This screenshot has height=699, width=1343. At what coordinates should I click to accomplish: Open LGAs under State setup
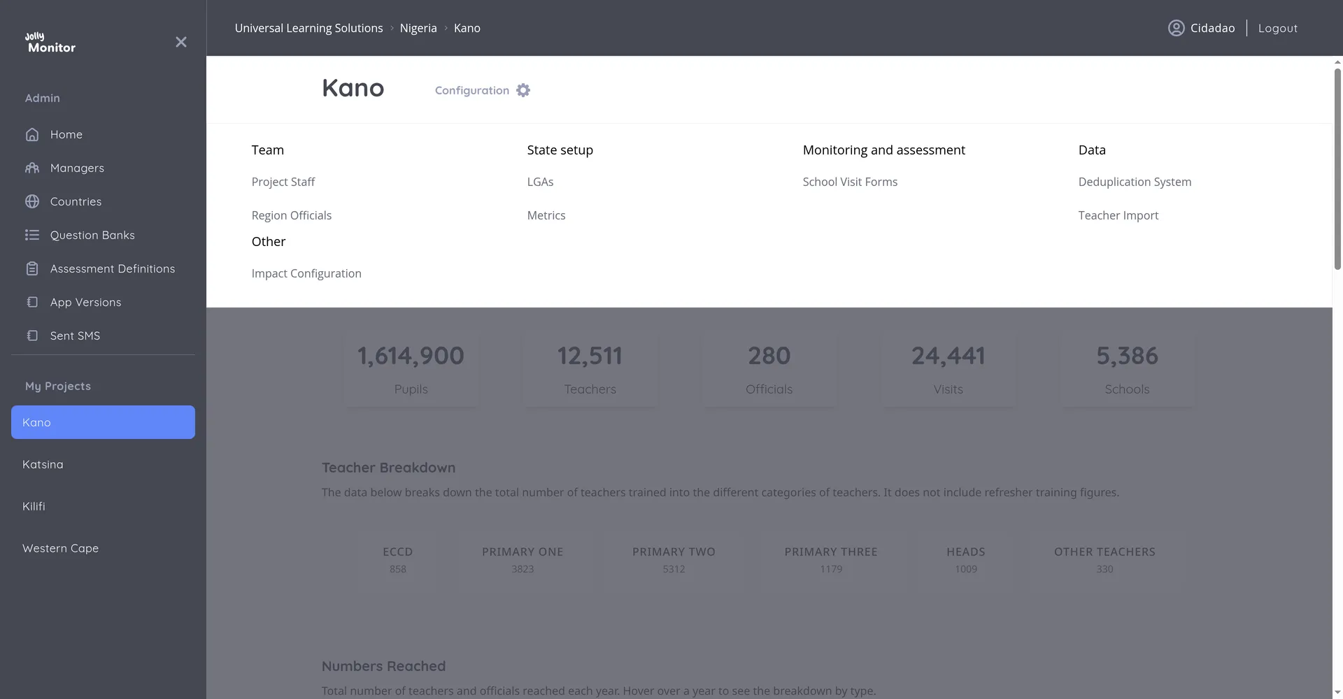pyautogui.click(x=540, y=182)
